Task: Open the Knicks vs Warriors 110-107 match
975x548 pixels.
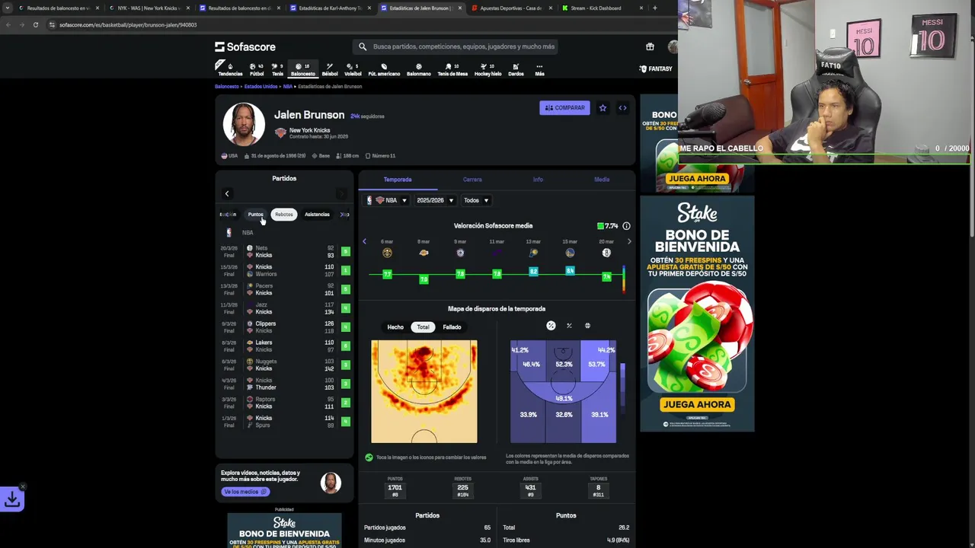Action: click(x=283, y=270)
